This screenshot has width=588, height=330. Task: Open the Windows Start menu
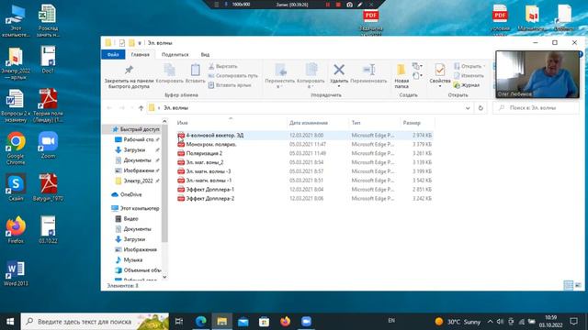click(10, 322)
